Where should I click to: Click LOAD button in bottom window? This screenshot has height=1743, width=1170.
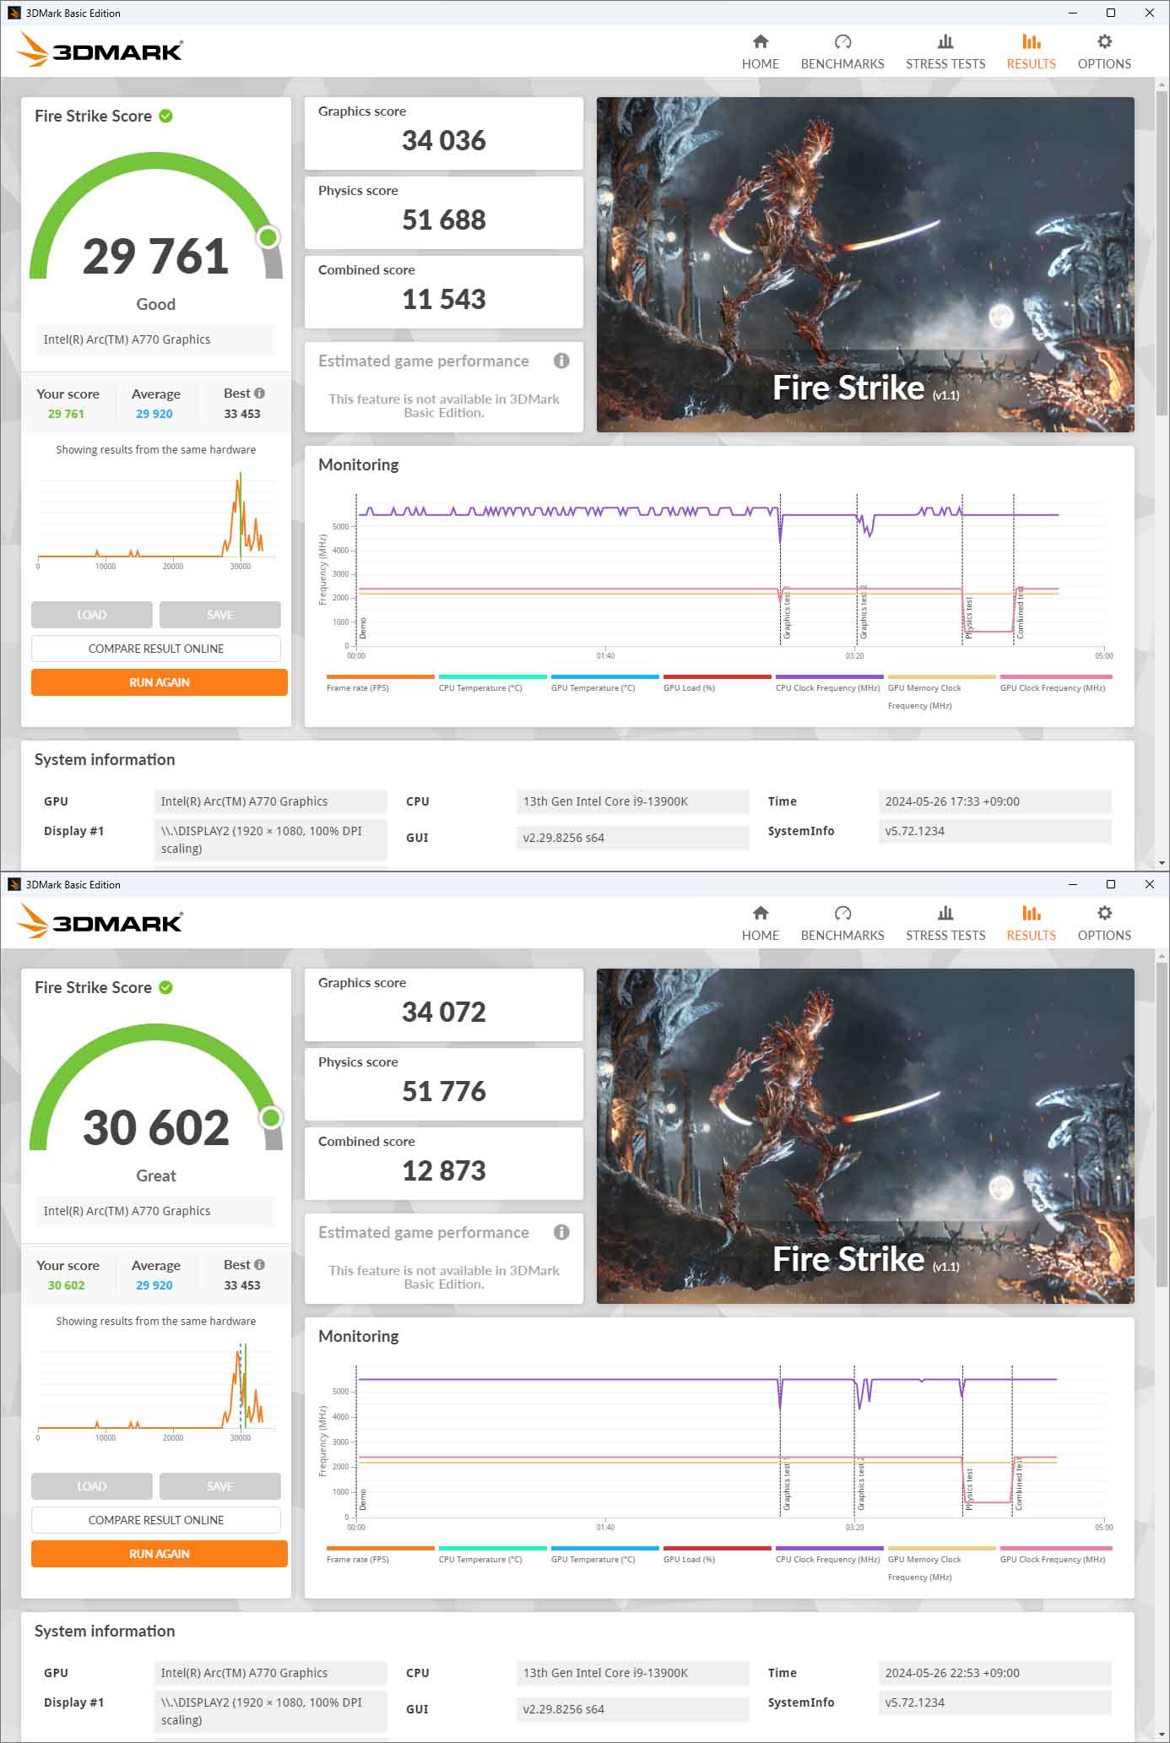click(92, 1486)
